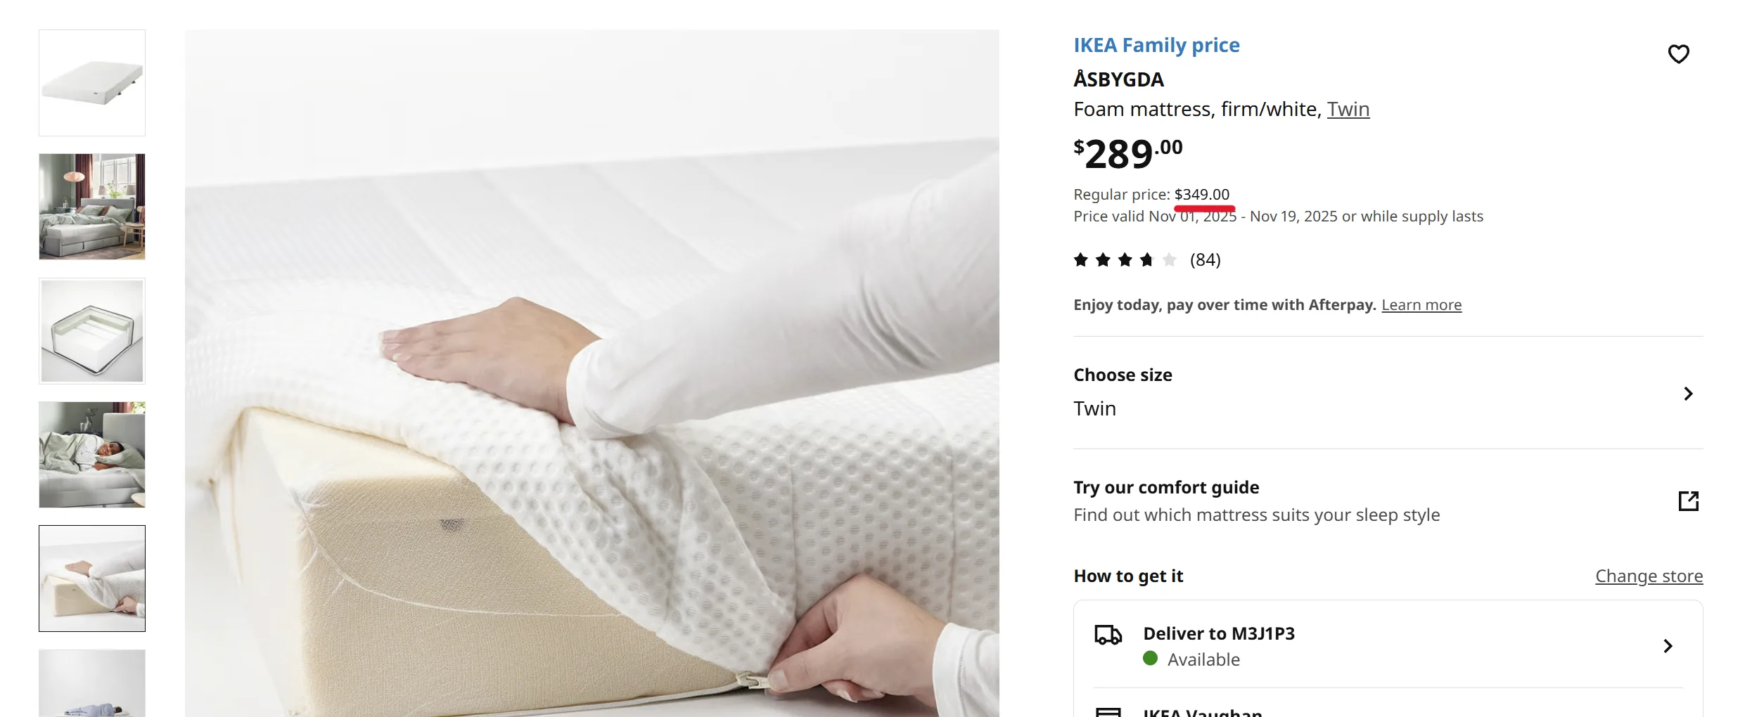Expand the Deliver to M3J1P3 section
1752x717 pixels.
tap(1668, 645)
